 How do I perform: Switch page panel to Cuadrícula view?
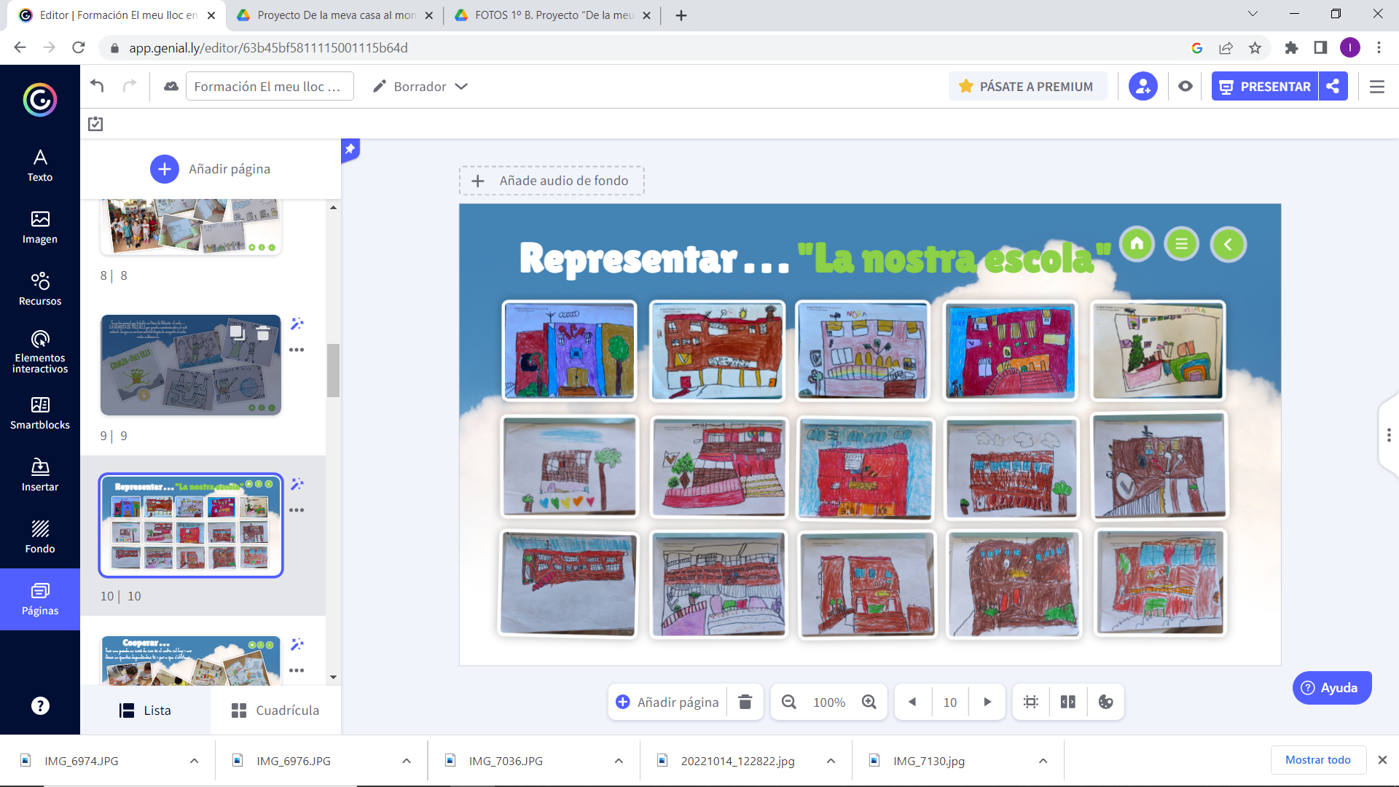275,710
